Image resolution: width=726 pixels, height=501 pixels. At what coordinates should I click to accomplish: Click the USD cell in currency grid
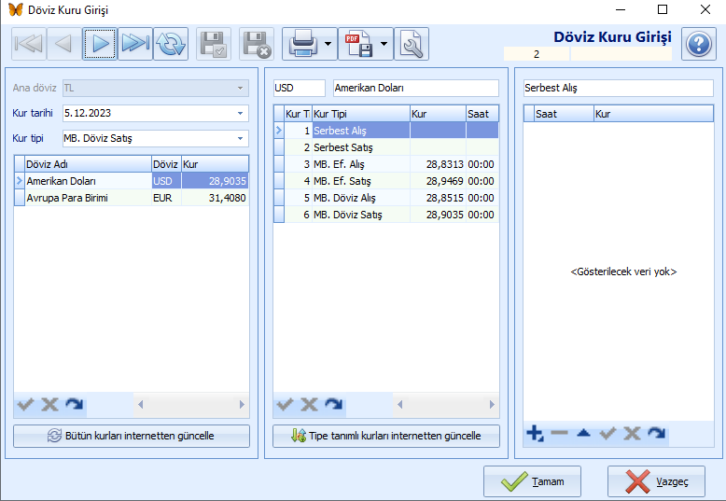click(166, 181)
